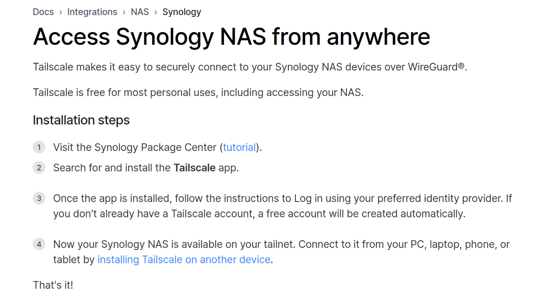Image resolution: width=546 pixels, height=300 pixels.
Task: Open the NAS breadcrumb section
Action: (140, 12)
